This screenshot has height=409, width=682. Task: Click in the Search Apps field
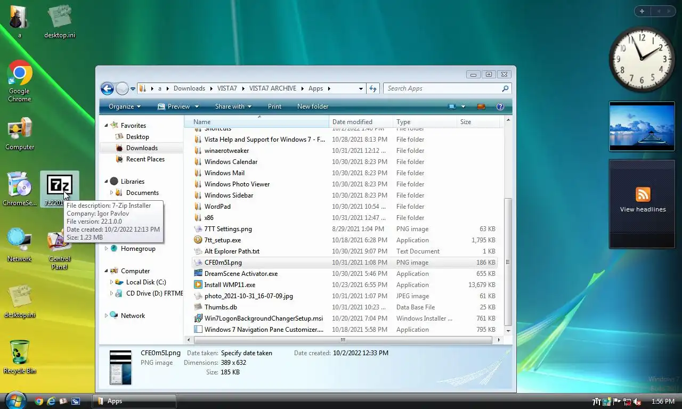click(442, 88)
